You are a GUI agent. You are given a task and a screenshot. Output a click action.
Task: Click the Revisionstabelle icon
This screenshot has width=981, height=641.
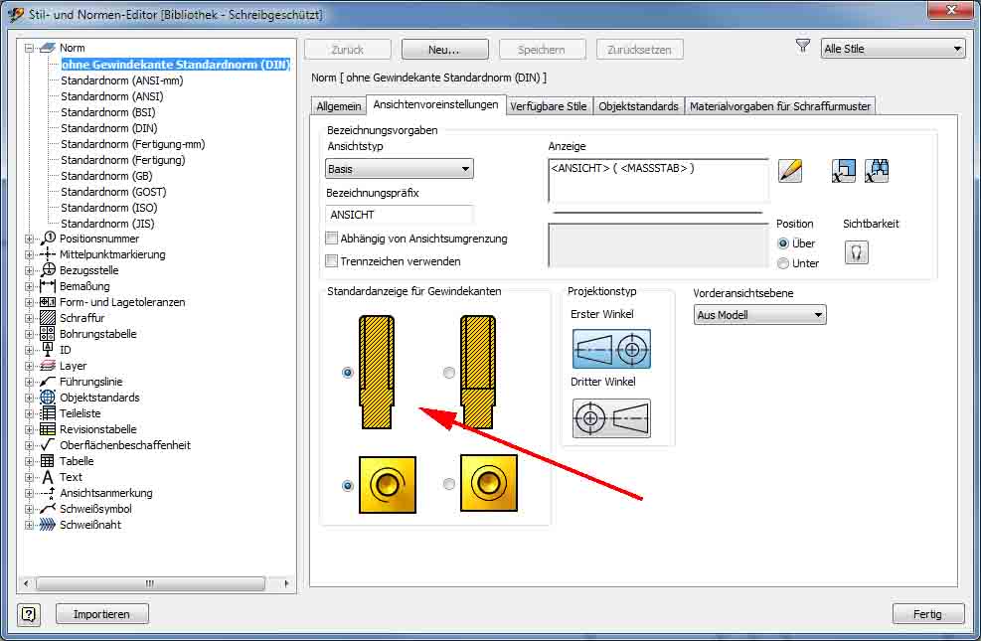click(x=48, y=429)
